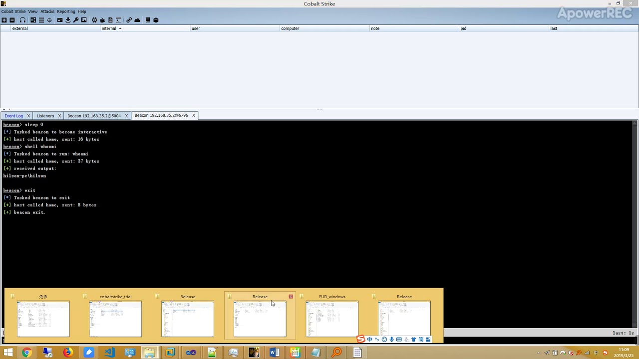Screen dimensions: 639x359
Task: Sort sessions by user column header
Action: (235, 28)
